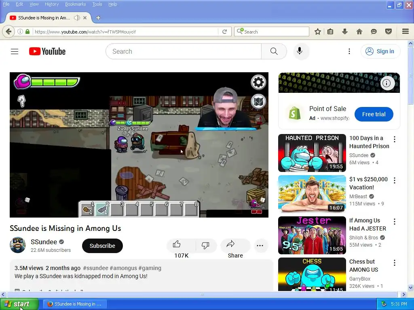The height and width of the screenshot is (310, 414).
Task: Click the system tray notification icon
Action: point(384,304)
